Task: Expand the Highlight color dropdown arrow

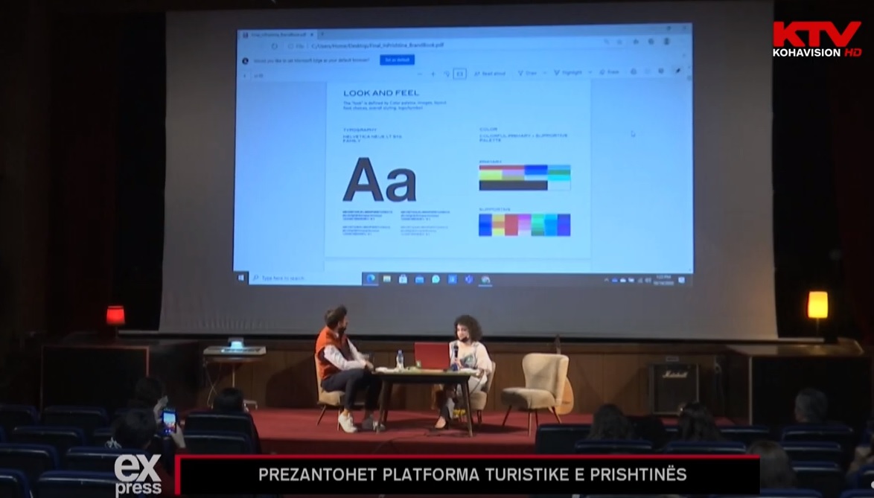Action: click(x=590, y=73)
